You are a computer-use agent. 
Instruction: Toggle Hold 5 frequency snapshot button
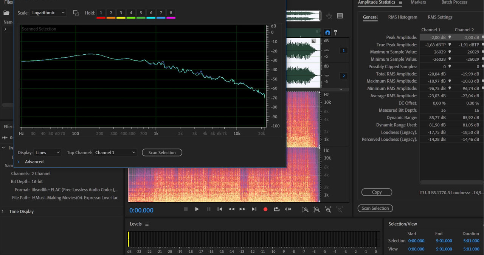coord(141,13)
